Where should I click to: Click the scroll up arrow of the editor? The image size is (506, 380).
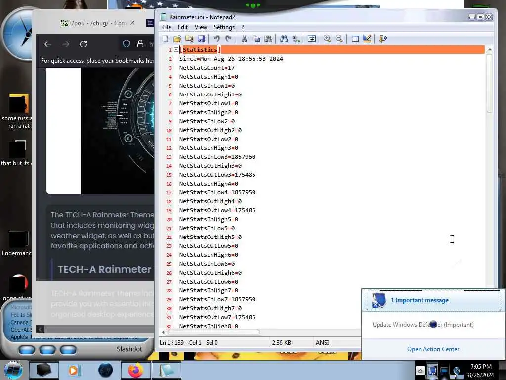coord(489,50)
